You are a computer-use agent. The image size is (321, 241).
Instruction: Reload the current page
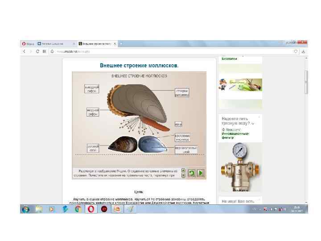(x=37, y=51)
